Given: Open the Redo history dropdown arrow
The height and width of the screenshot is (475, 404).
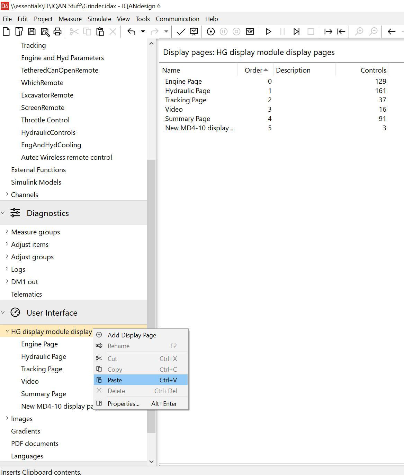Looking at the screenshot, I should tap(166, 32).
